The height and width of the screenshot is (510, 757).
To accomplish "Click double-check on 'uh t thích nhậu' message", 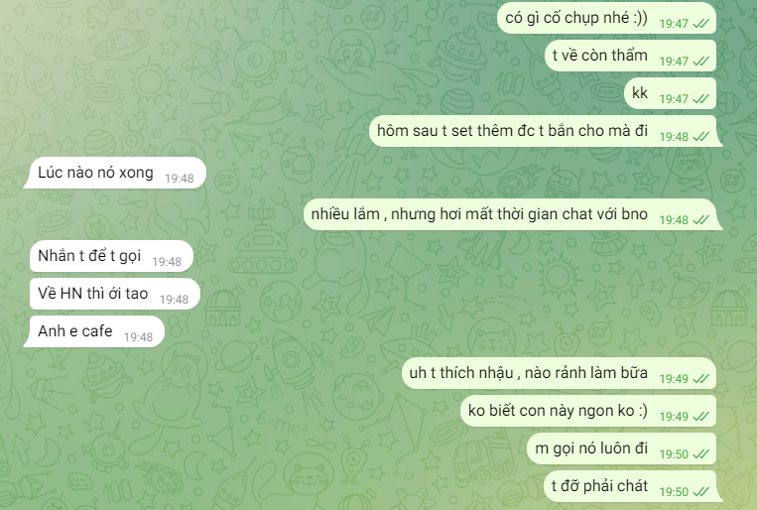I will click(x=700, y=379).
